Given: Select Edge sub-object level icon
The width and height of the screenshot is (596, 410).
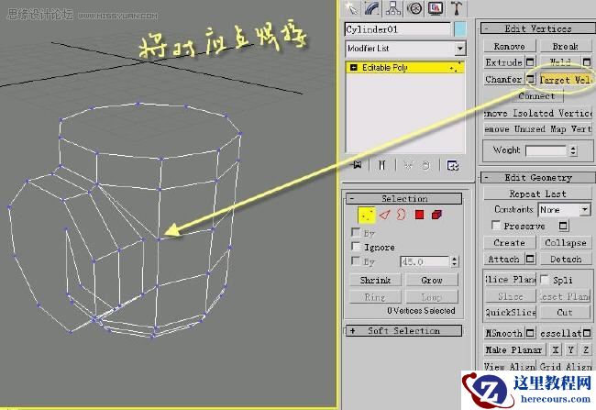Looking at the screenshot, I should coord(385,215).
